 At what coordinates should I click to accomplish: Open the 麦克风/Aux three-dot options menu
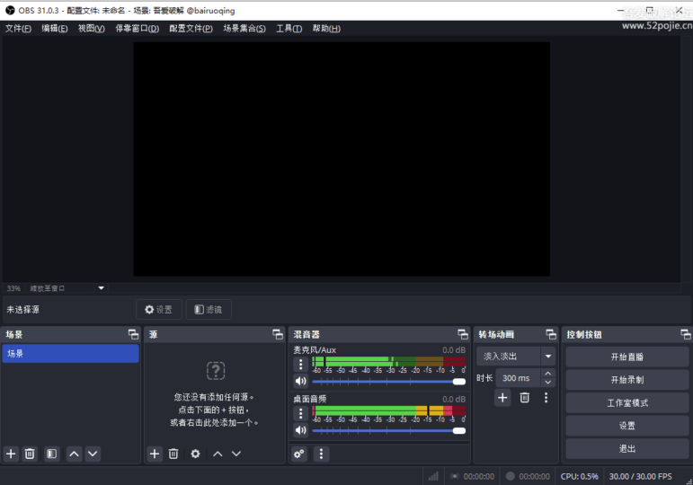click(301, 365)
